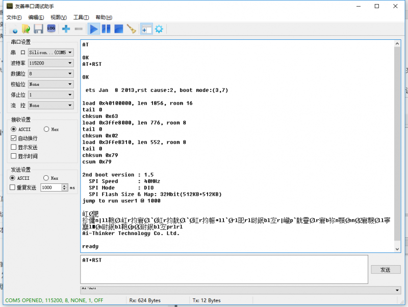This screenshot has width=408, height=307.
Task: Expand the flow control (流控) dropdown
Action: (x=51, y=105)
